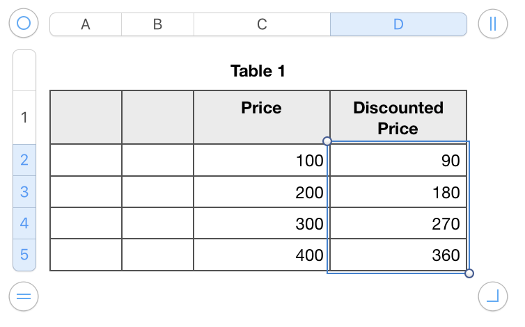Select row 1 header

[24, 117]
